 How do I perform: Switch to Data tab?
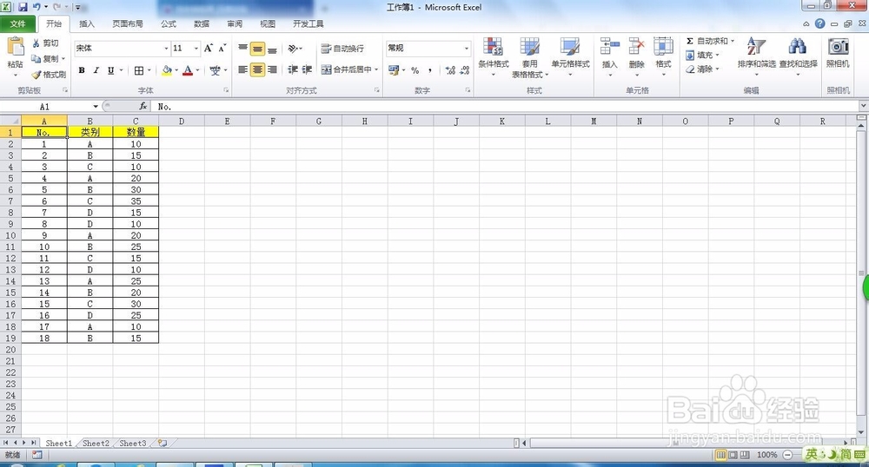(202, 23)
